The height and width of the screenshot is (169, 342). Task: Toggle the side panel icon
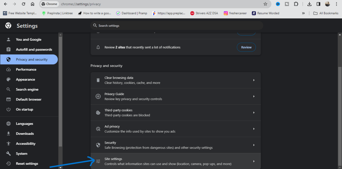(318, 4)
